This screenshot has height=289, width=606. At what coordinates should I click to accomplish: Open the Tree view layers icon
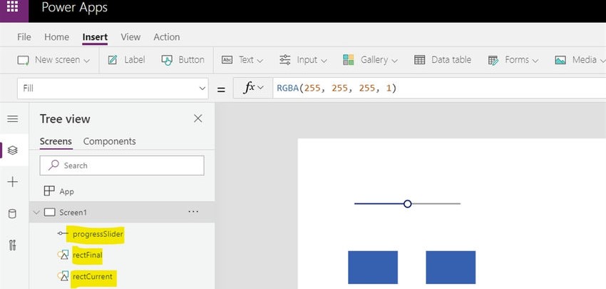pos(13,150)
